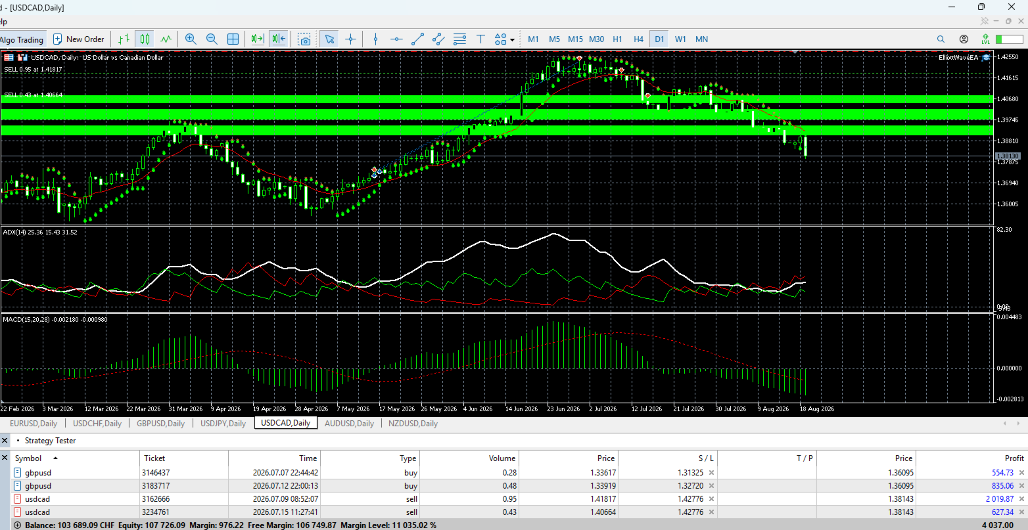
Task: Select position ticket 3162666 row
Action: point(519,499)
